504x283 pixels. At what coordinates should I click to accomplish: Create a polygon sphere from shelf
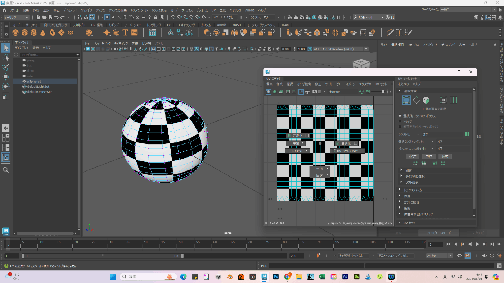[x=15, y=33]
